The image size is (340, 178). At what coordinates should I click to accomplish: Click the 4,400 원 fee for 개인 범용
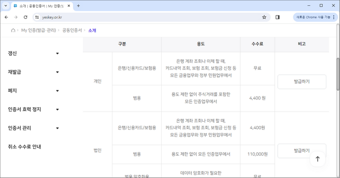coord(257,98)
